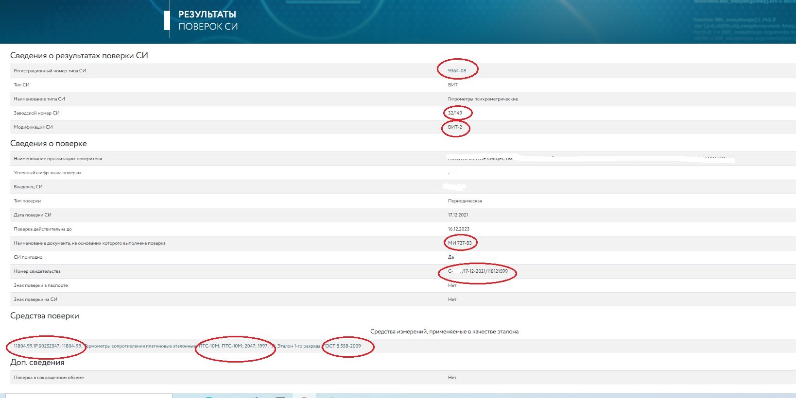Open registration number link 9364-08

point(457,71)
